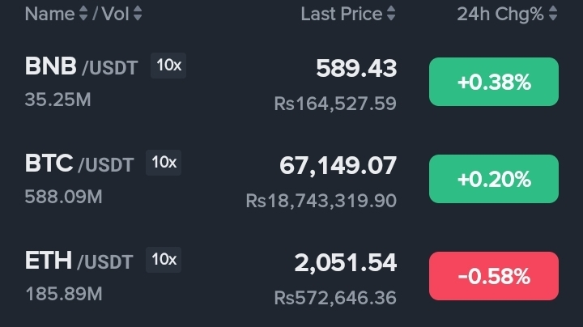Image resolution: width=583 pixels, height=327 pixels.
Task: Open the BTC/USDT trading pair
Action: click(x=79, y=164)
